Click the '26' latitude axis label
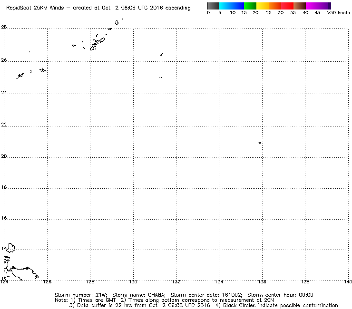The width and height of the screenshot is (352, 309). click(x=4, y=60)
